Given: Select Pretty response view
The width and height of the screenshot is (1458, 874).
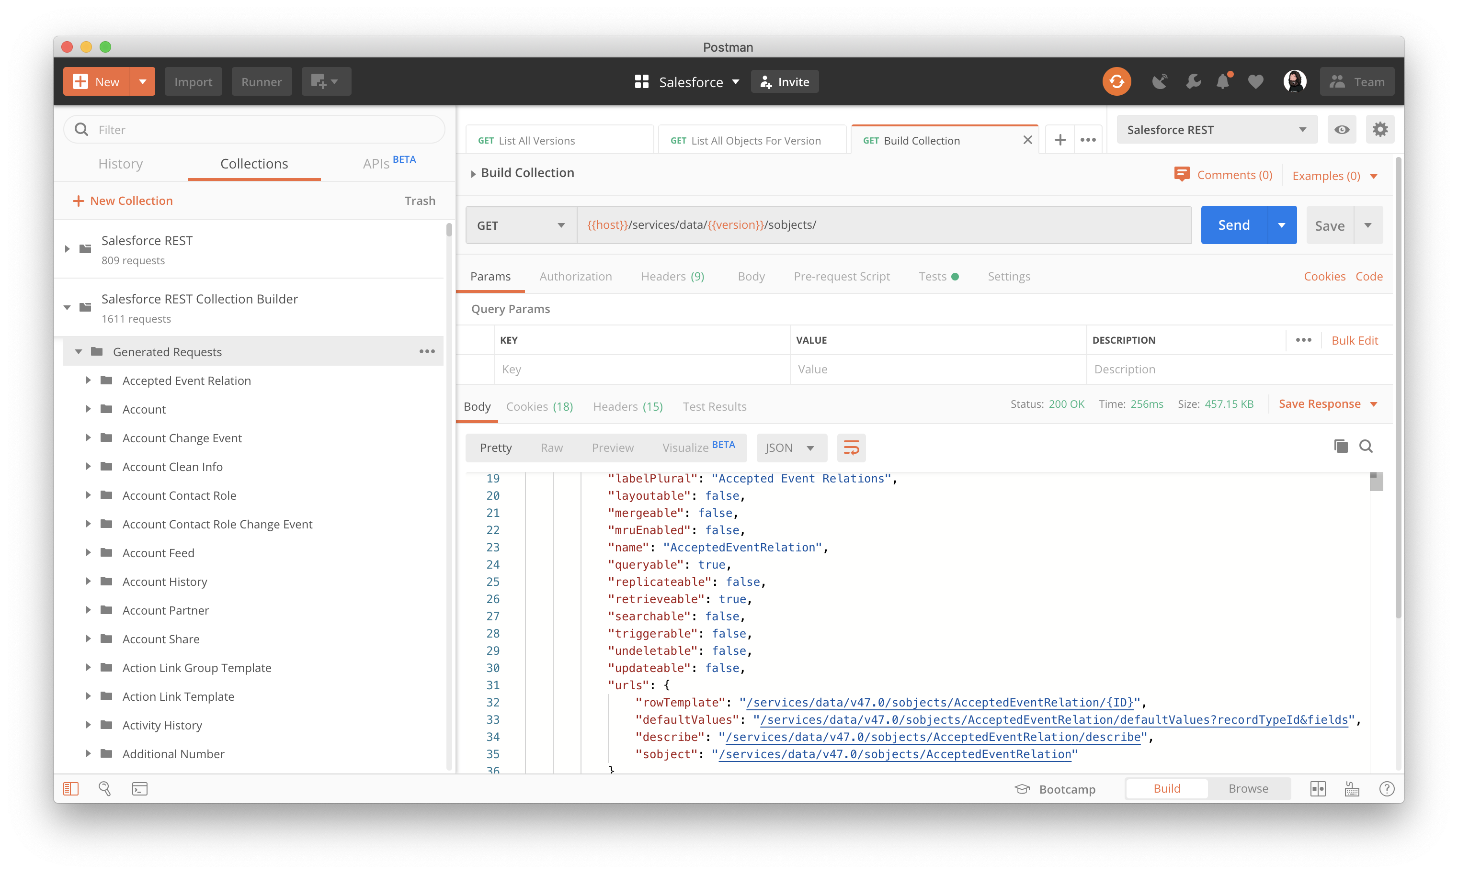Looking at the screenshot, I should click(x=495, y=448).
